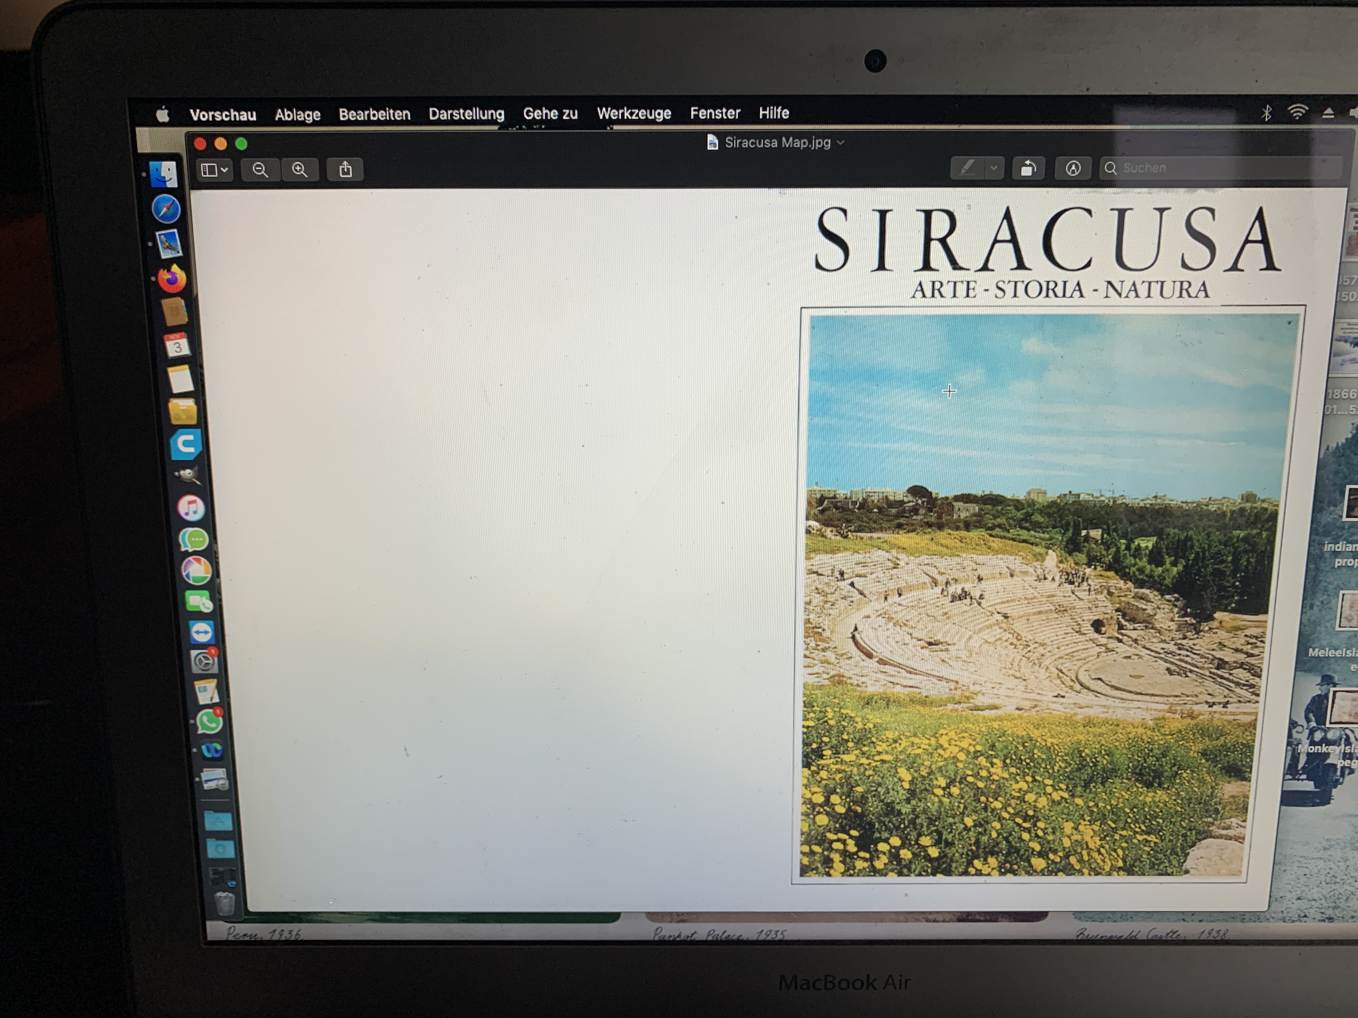1358x1018 pixels.
Task: Open the Werkzeuge menu
Action: pyautogui.click(x=634, y=113)
